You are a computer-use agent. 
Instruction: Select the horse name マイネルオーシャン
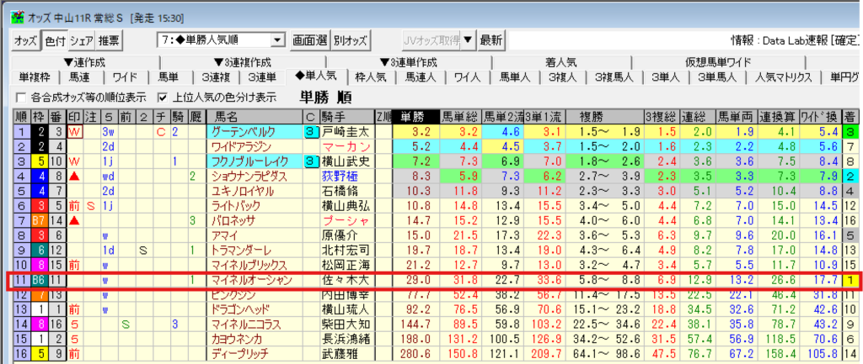point(253,279)
